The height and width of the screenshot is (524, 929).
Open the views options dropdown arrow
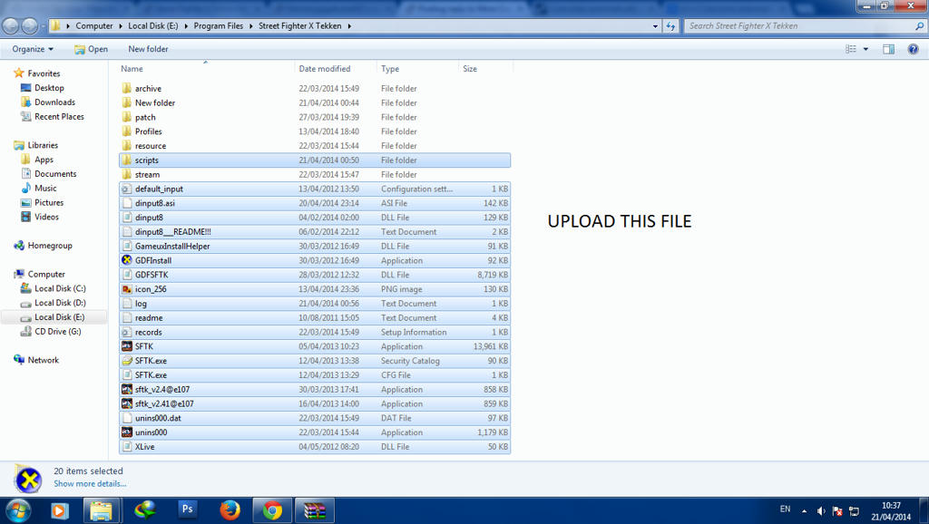[865, 49]
